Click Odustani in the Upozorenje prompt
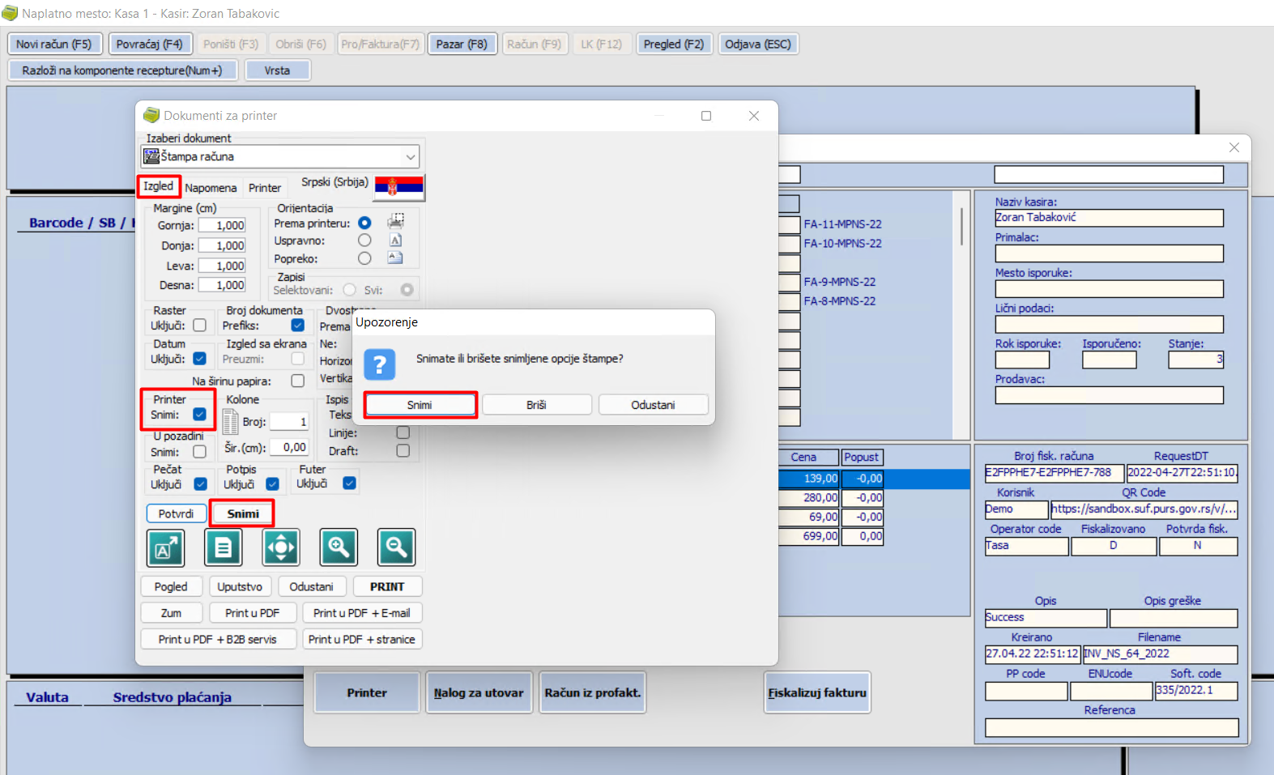 653,405
